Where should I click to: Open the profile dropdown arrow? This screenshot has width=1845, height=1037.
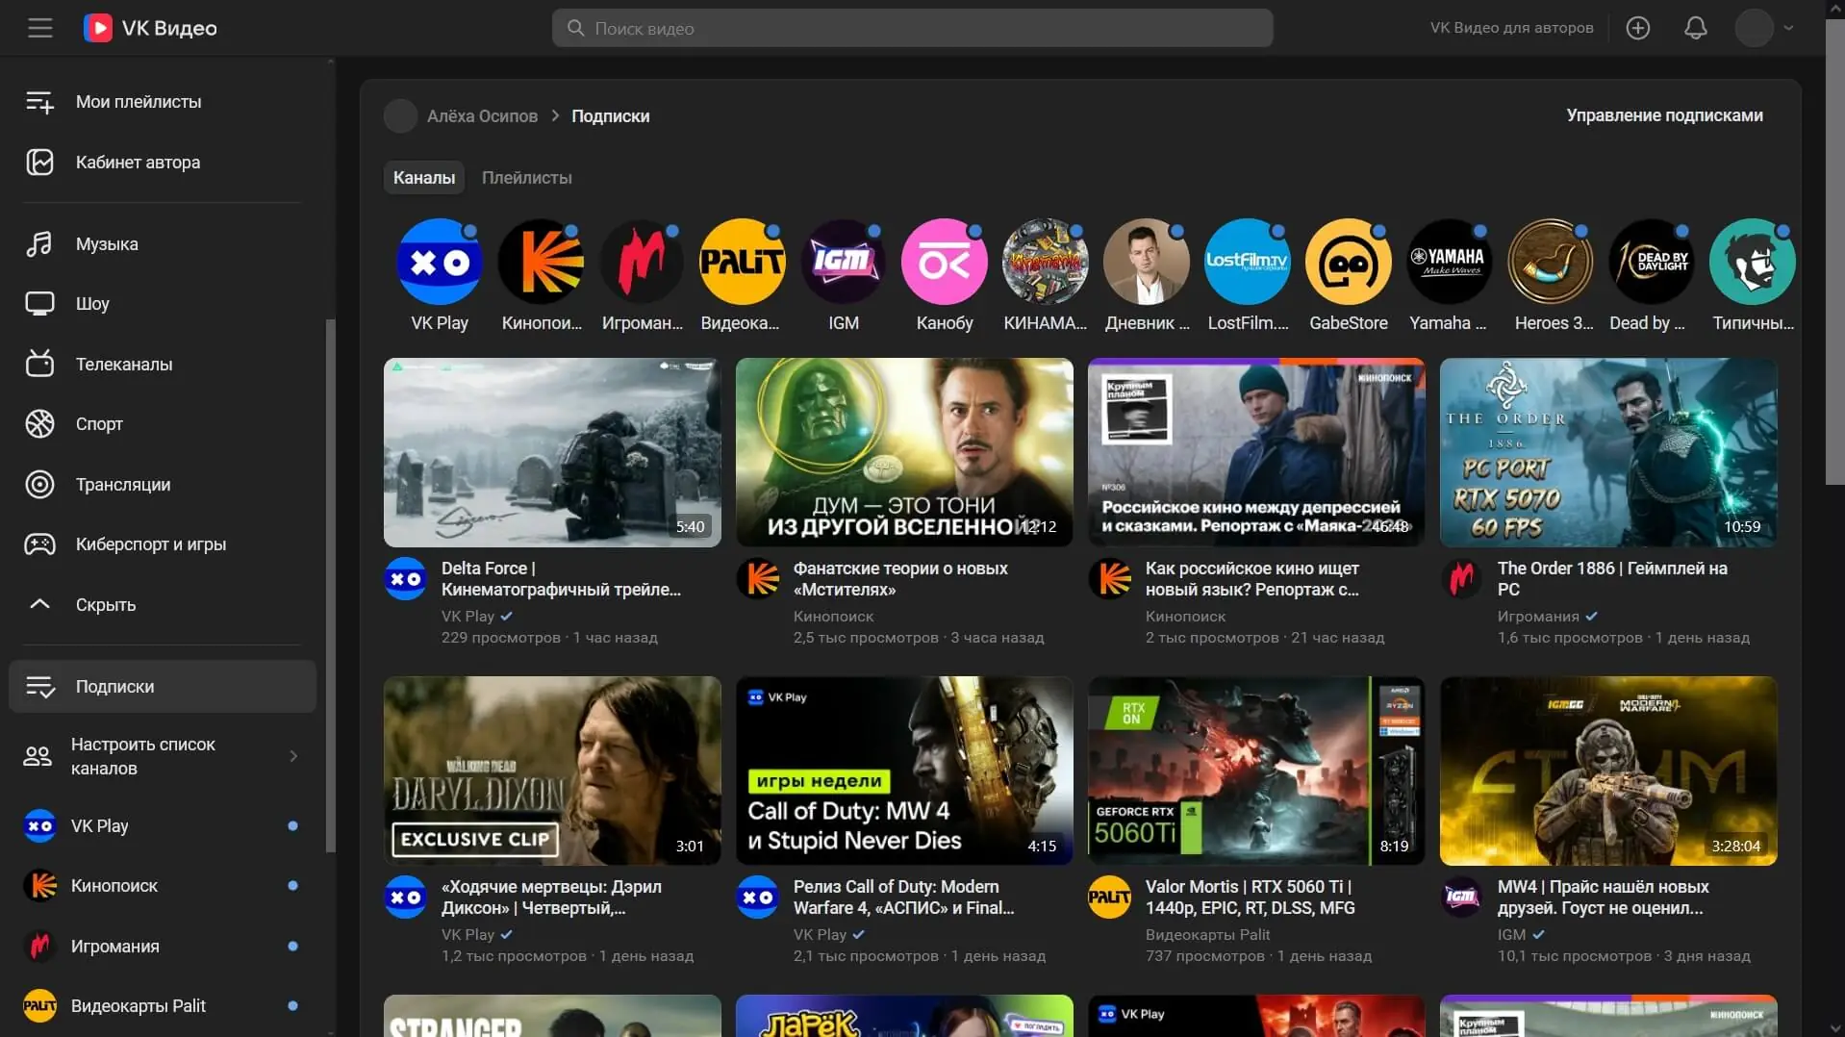(1788, 28)
